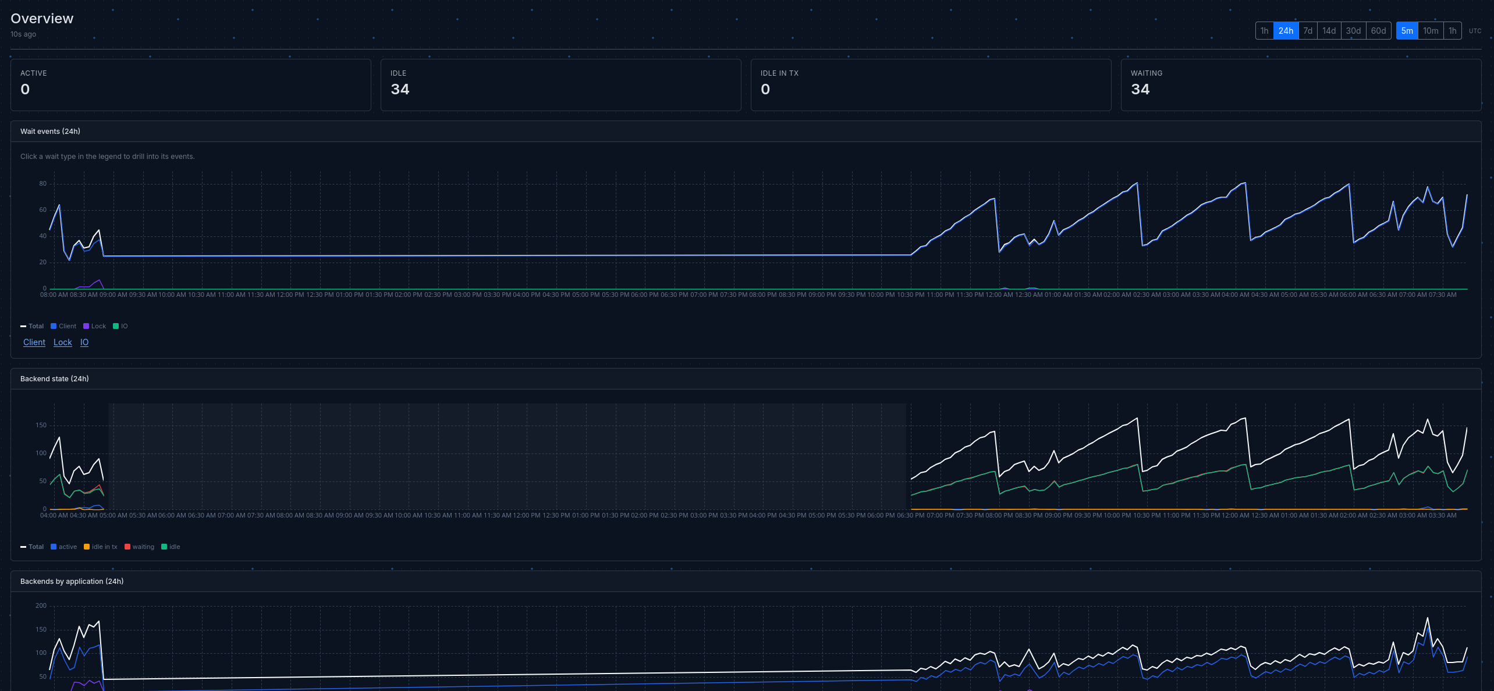Click the 'Backend state (24h)' panel title
This screenshot has width=1494, height=691.
[55, 379]
